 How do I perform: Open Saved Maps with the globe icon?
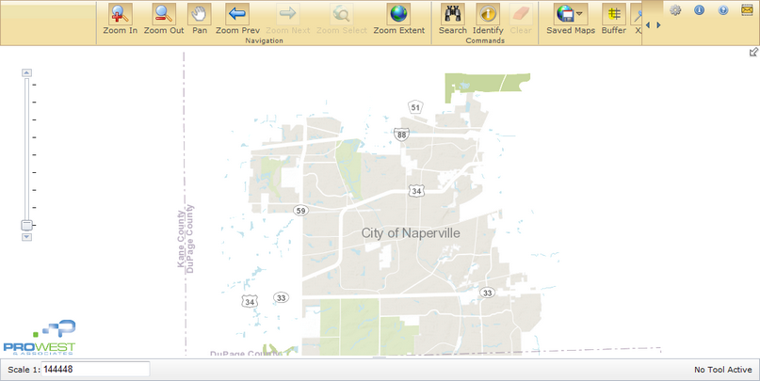[x=565, y=14]
